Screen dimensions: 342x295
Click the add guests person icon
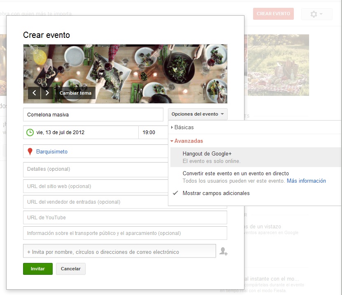coord(223,251)
